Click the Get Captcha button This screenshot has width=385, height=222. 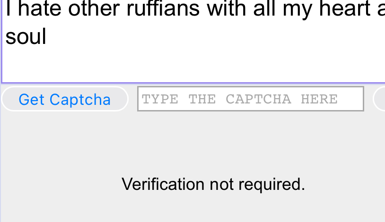(65, 99)
